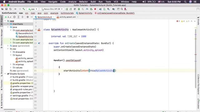Open macOS Spotlight search icon
Image resolution: width=200 pixels, height=112 pixels.
[185, 2]
